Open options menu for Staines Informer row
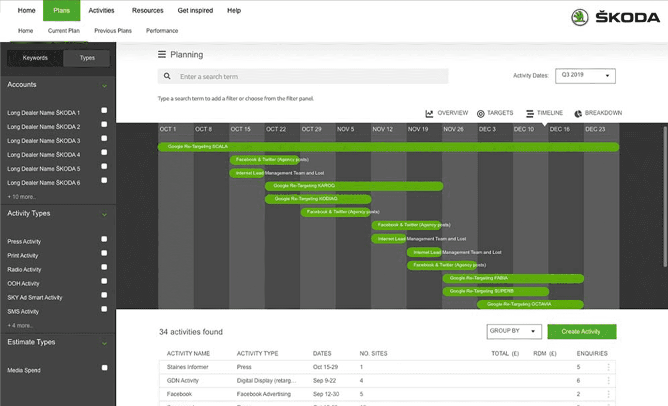This screenshot has height=406, width=668. [x=609, y=367]
